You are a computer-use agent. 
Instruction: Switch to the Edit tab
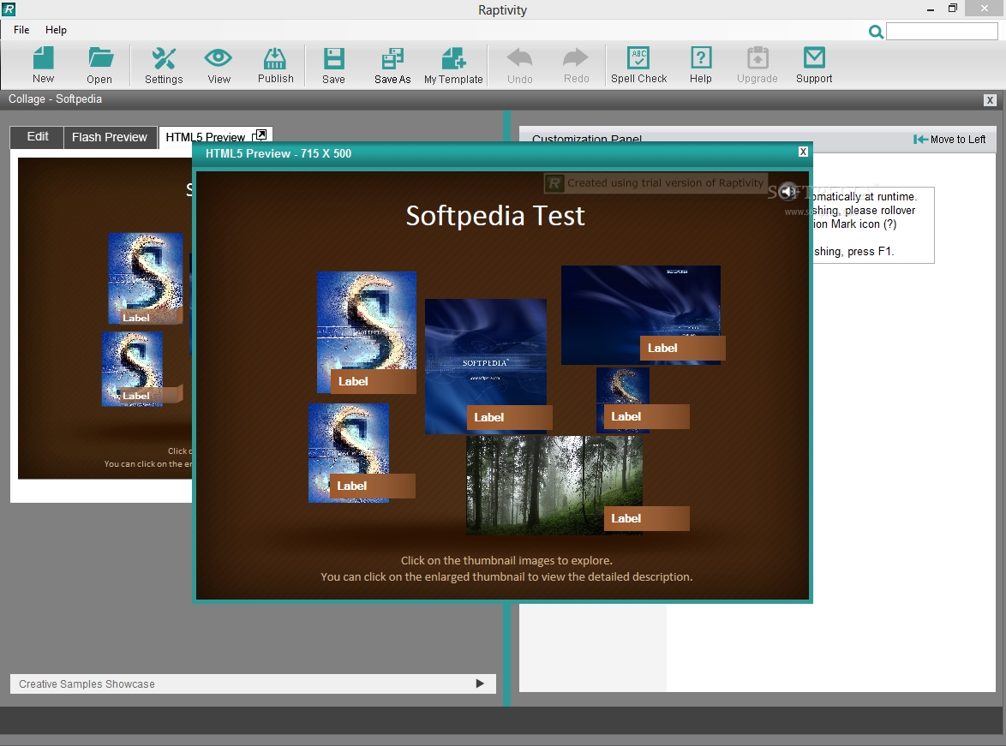37,137
